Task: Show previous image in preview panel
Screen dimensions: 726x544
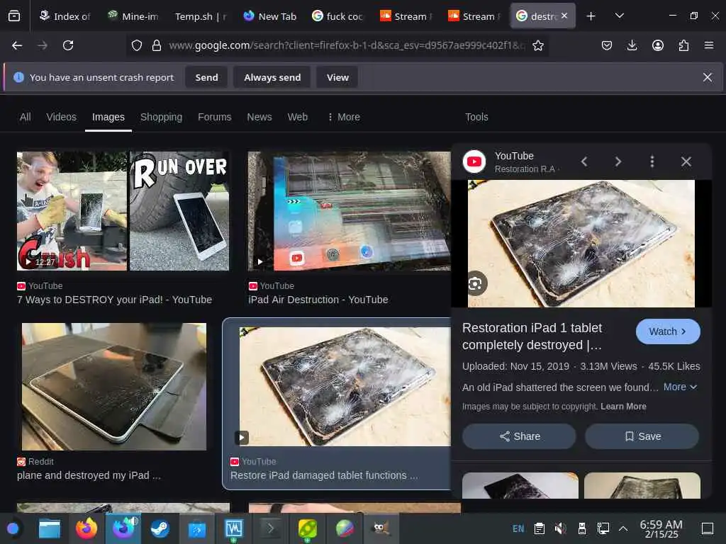Action: coord(584,161)
